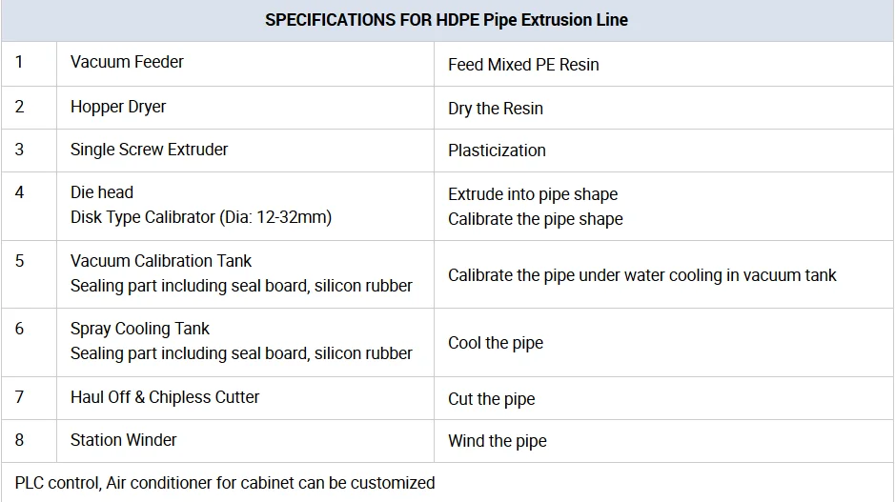This screenshot has width=895, height=502.
Task: Click the "Feed Mixed PE Resin" text
Action: 523,65
